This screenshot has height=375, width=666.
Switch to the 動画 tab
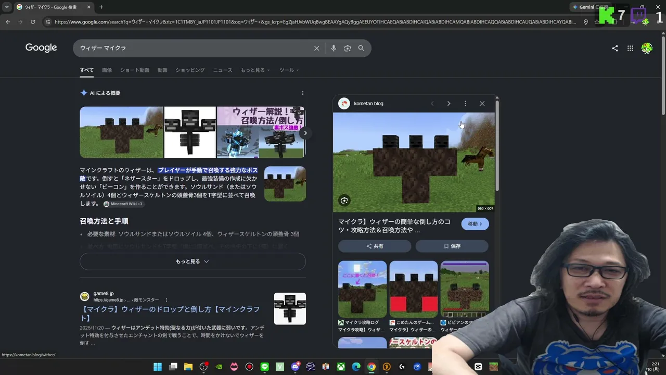coord(162,70)
